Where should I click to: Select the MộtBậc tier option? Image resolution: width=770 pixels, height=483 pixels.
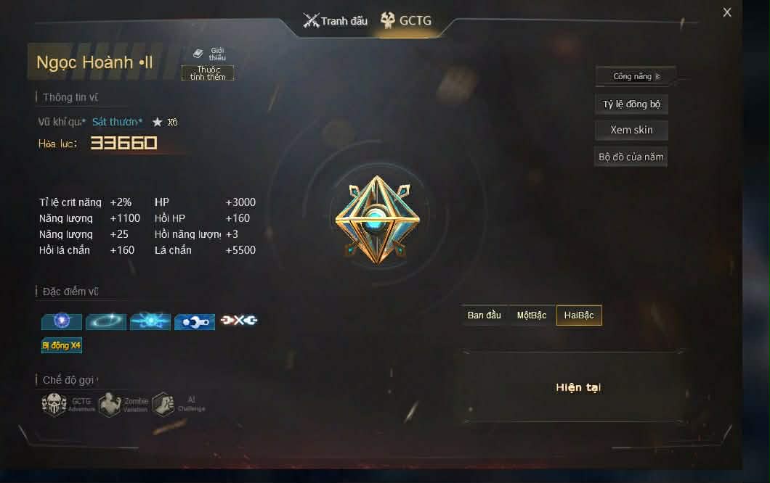click(x=531, y=315)
